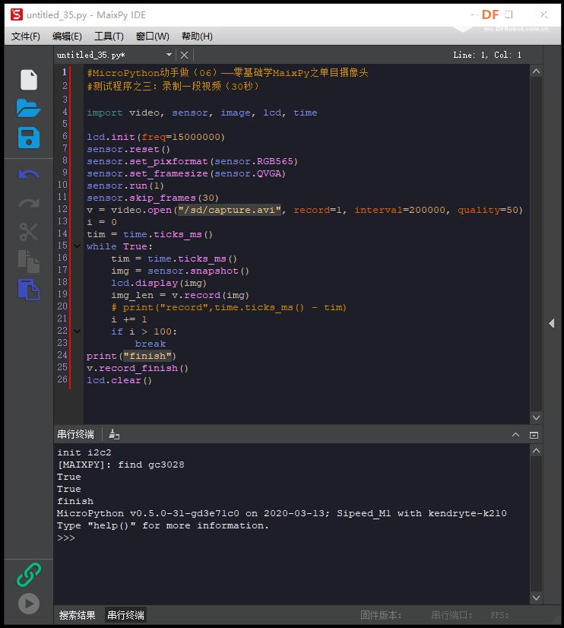Collapse the while True code block

(78, 246)
